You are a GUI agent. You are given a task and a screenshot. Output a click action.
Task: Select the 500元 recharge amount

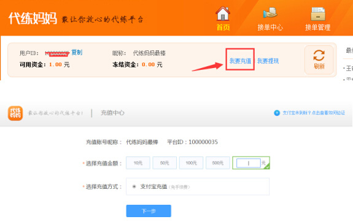pyautogui.click(x=218, y=163)
